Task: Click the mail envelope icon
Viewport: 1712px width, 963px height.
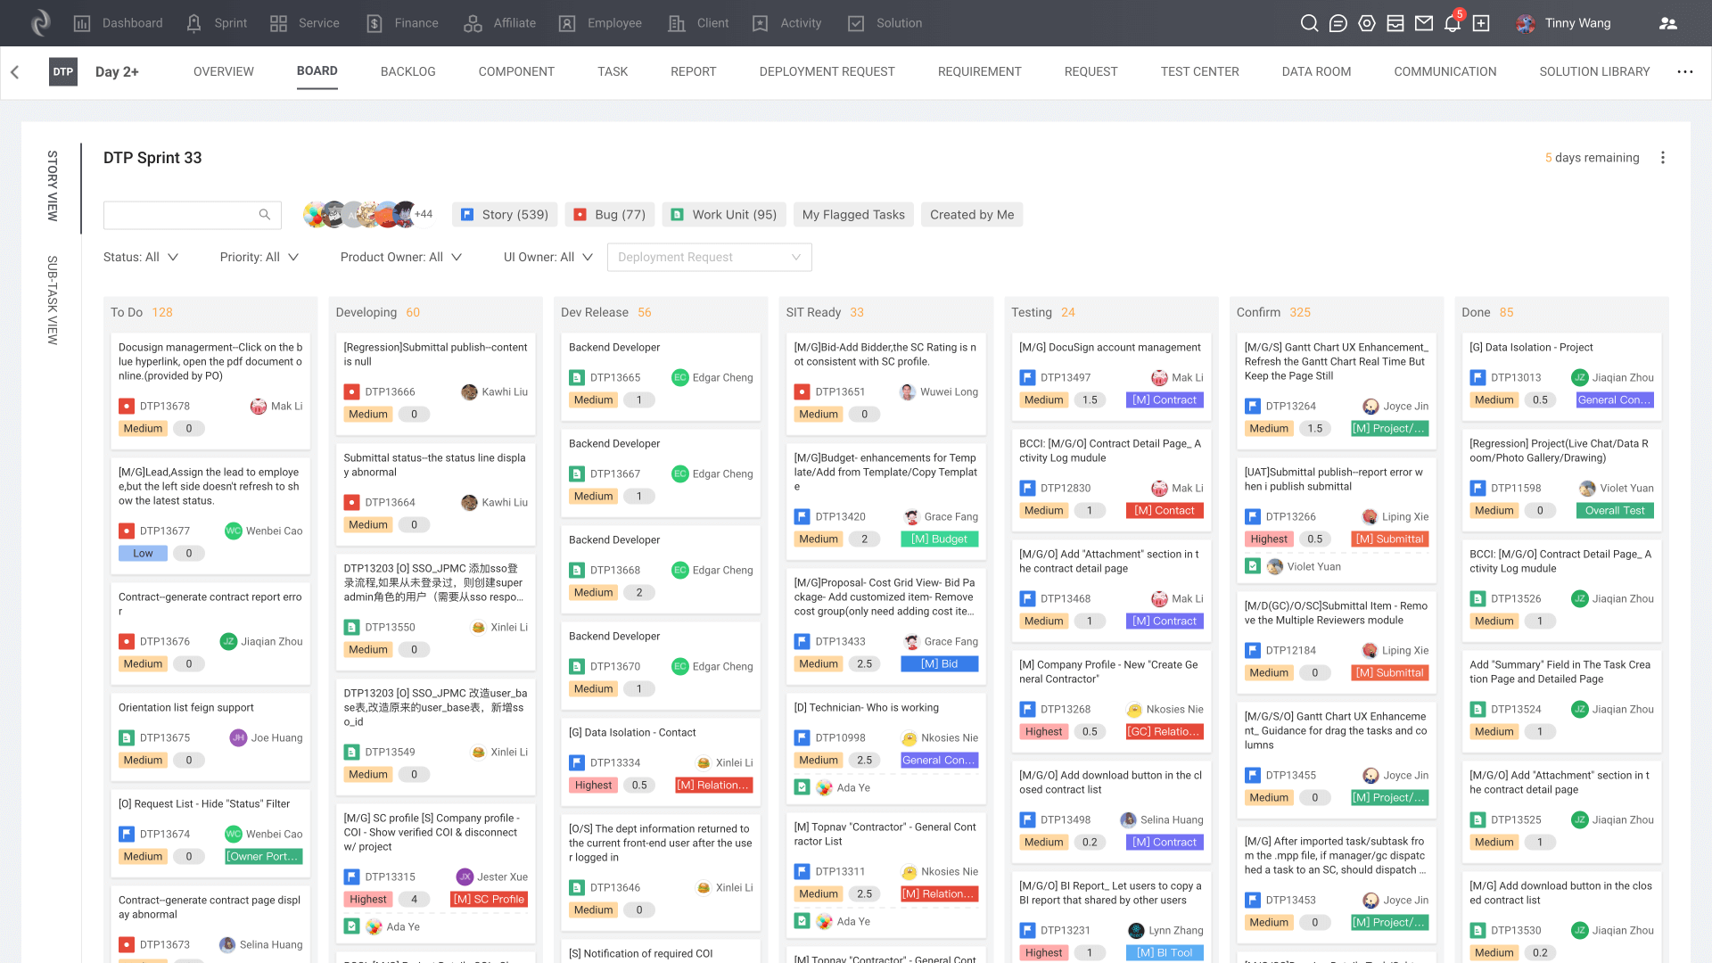Action: pyautogui.click(x=1424, y=23)
